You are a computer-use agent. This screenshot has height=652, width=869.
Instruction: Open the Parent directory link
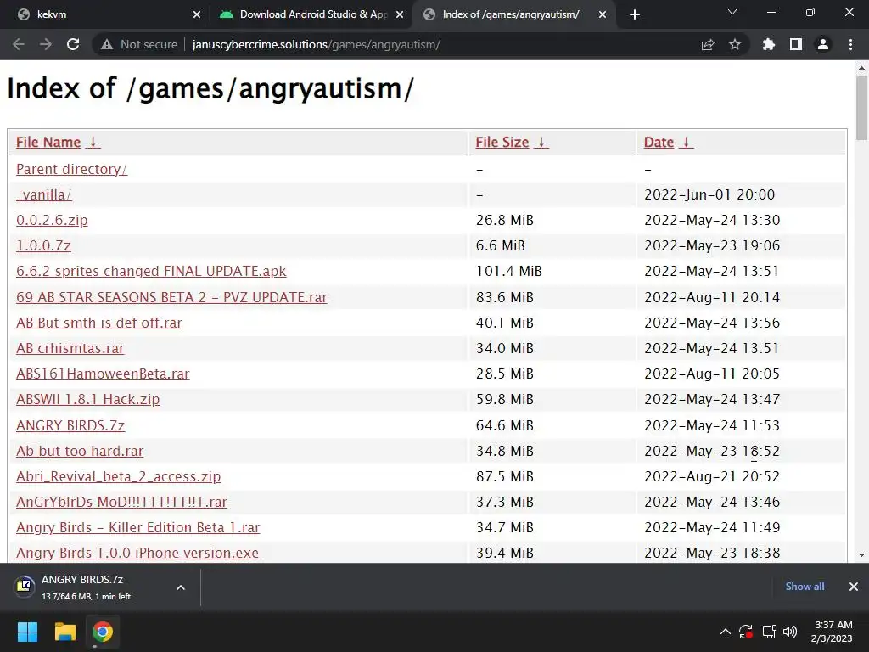tap(71, 169)
